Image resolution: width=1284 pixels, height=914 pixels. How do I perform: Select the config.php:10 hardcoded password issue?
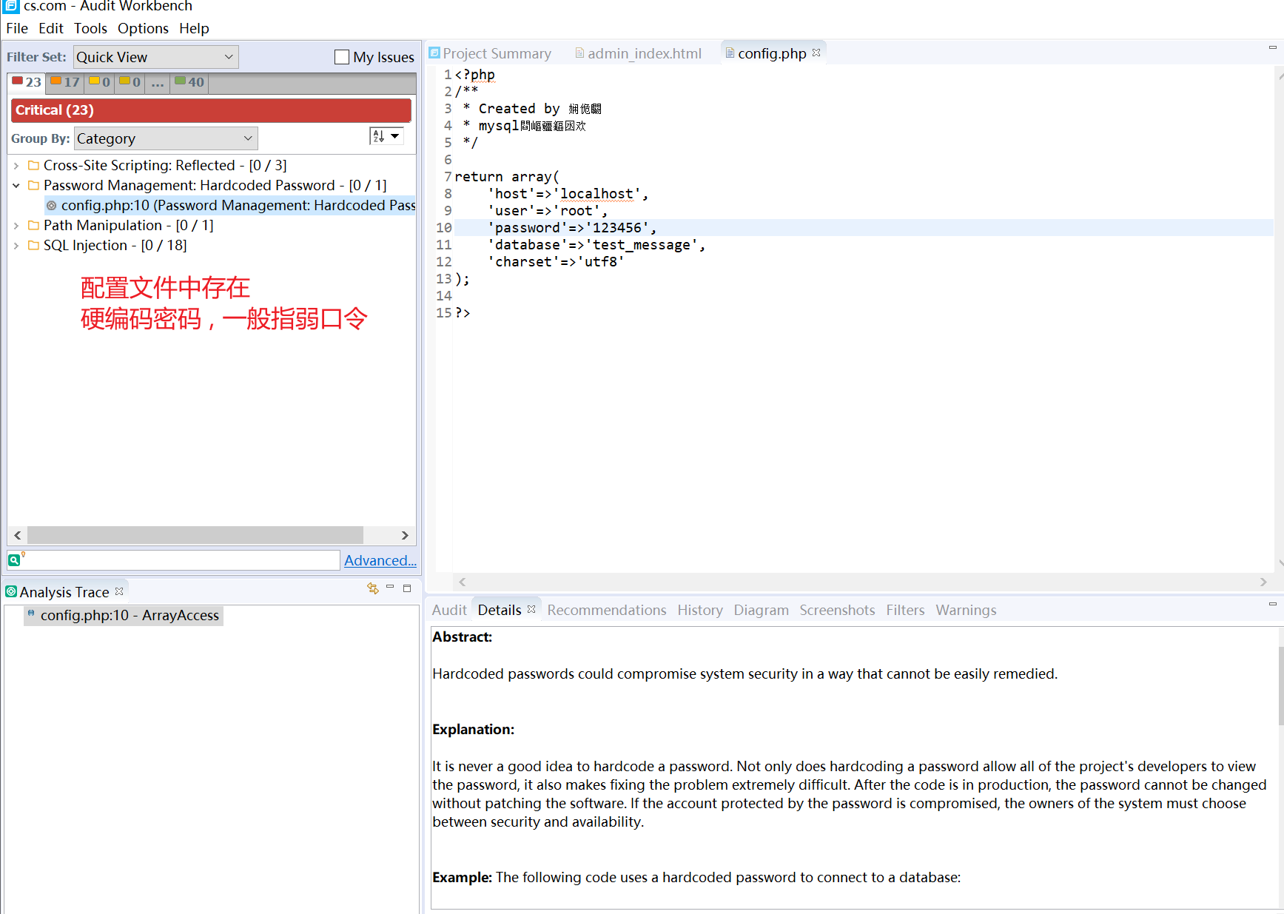click(x=230, y=206)
